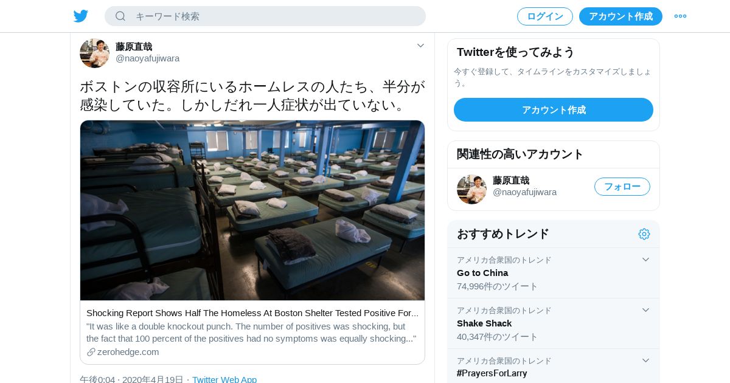Click the ログイン button
The image size is (730, 383).
[545, 16]
